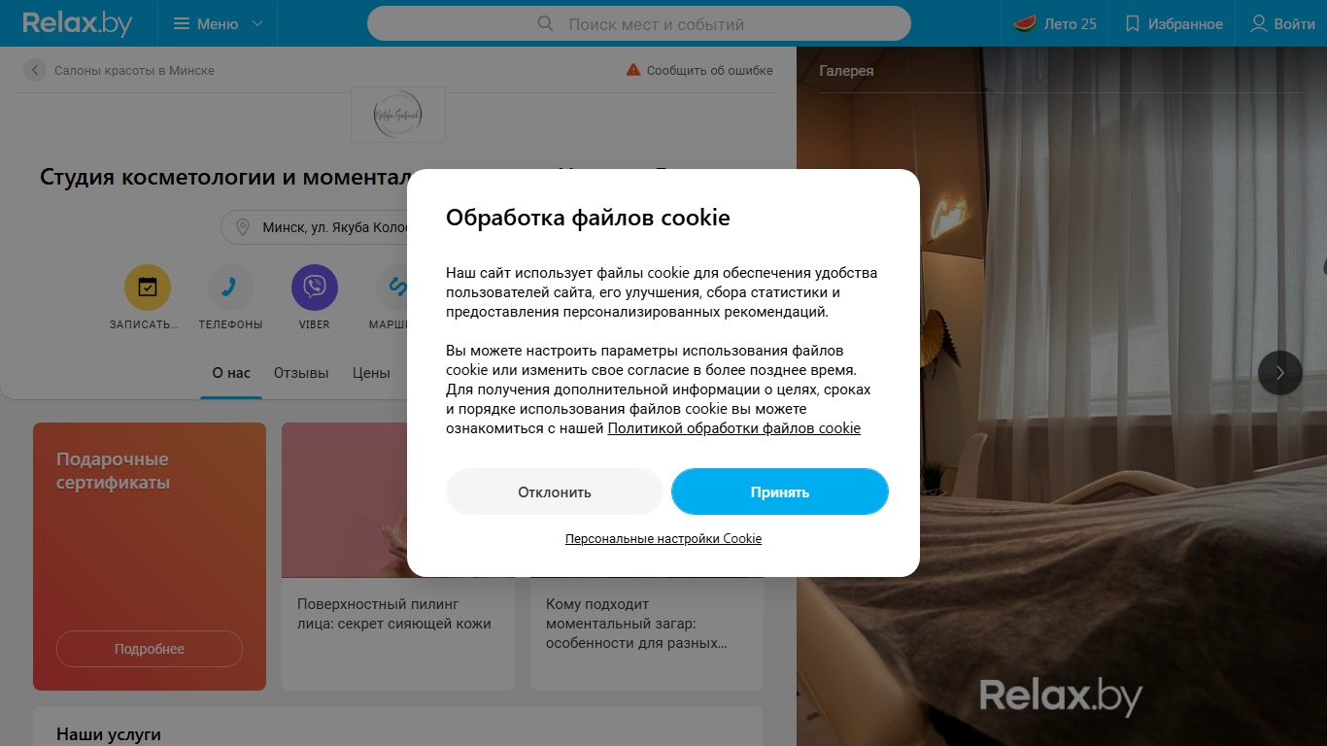Go back via the arrow beside Салоны красоты
1327x746 pixels.
click(x=35, y=70)
